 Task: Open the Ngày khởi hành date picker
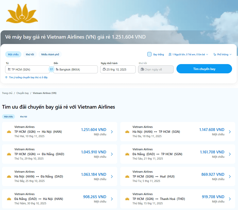tap(118, 69)
